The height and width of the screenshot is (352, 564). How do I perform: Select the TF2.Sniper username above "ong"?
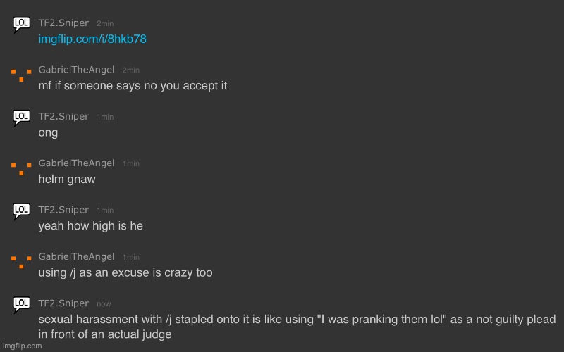(63, 116)
